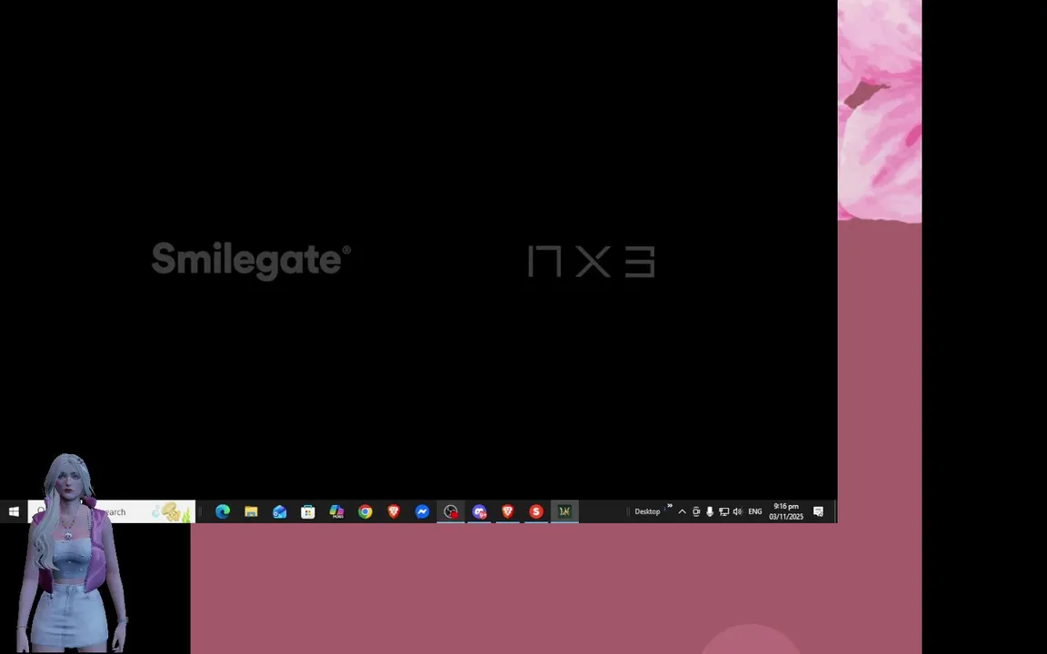
Task: Expand the Desktop toolbar double-chevron
Action: [x=670, y=506]
